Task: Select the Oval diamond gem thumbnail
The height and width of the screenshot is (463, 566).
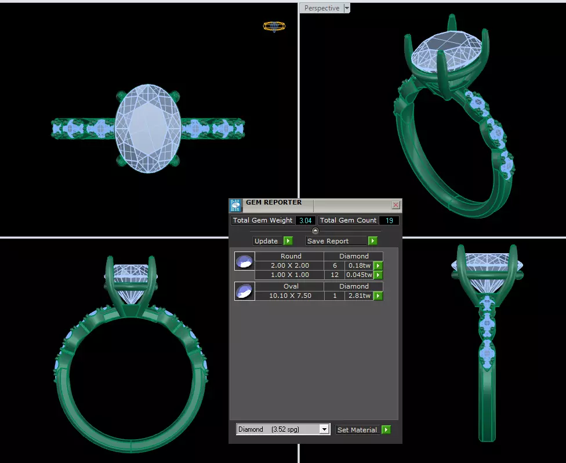Action: [244, 291]
